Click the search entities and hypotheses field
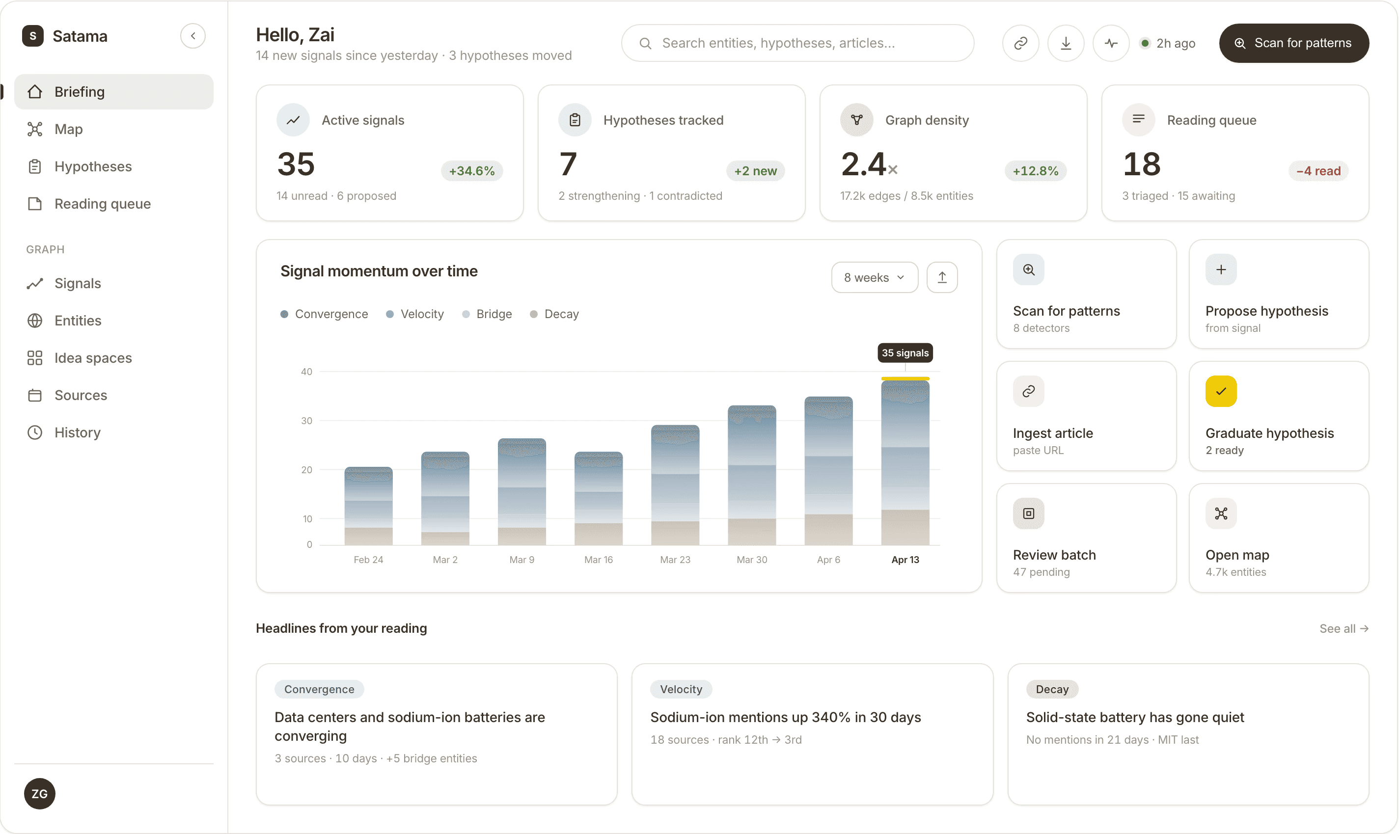This screenshot has height=834, width=1399. click(x=797, y=43)
